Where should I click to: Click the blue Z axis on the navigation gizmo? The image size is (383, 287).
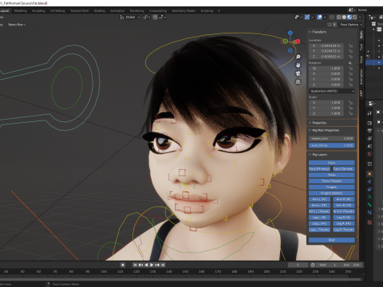click(x=290, y=33)
